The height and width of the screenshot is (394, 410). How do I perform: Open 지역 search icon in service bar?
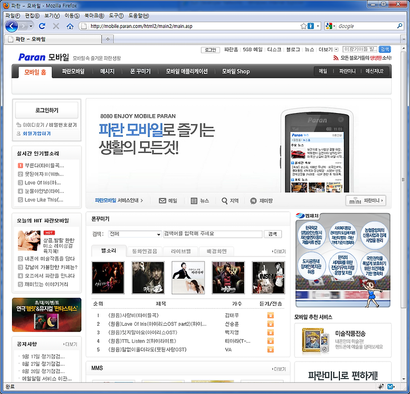coord(224,201)
